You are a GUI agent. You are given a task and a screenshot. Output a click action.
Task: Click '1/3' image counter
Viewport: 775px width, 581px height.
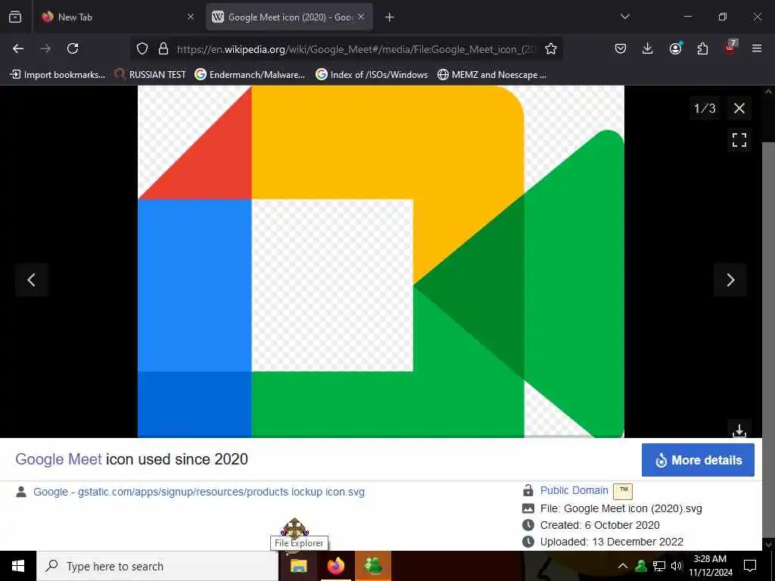[705, 108]
